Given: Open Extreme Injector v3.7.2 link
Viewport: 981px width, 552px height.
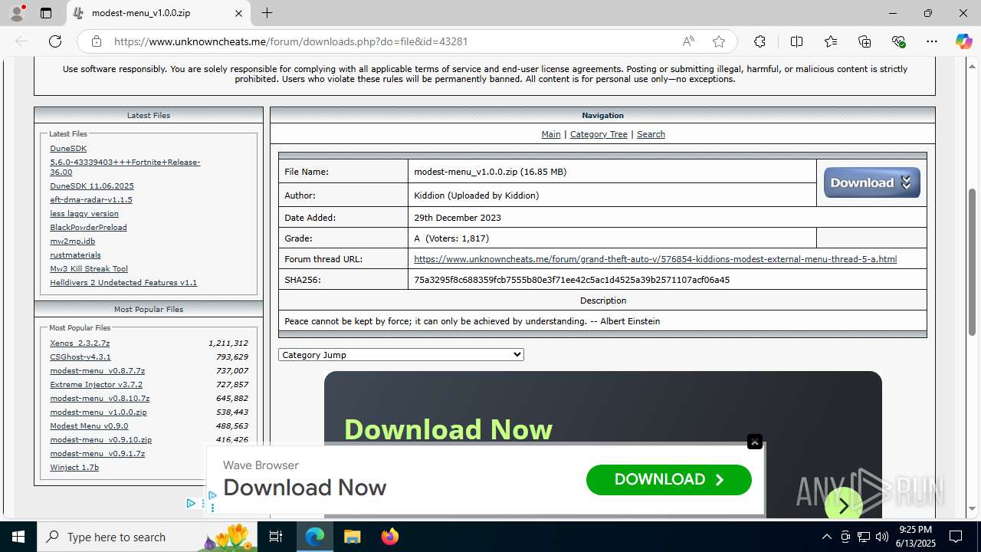Looking at the screenshot, I should (x=96, y=384).
